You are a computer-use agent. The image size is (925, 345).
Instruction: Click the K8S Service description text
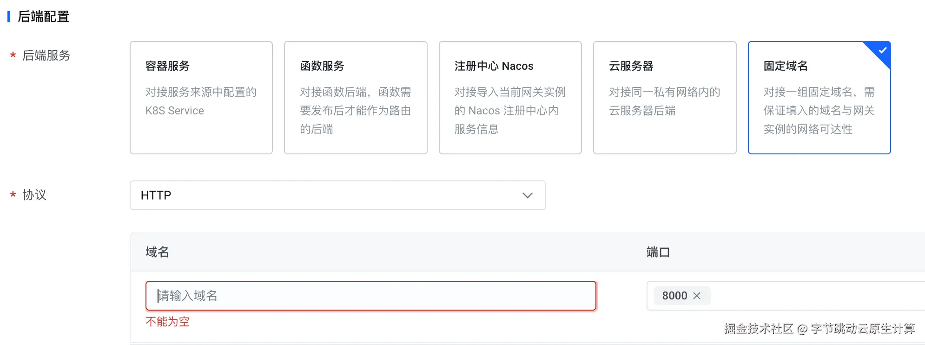point(175,111)
